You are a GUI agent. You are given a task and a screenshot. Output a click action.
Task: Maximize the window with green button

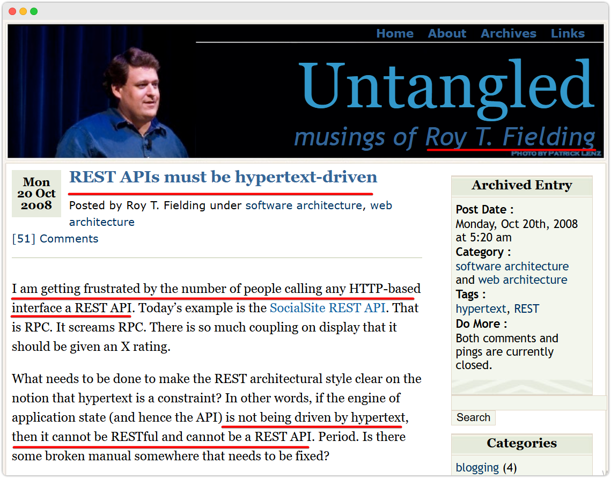(34, 11)
